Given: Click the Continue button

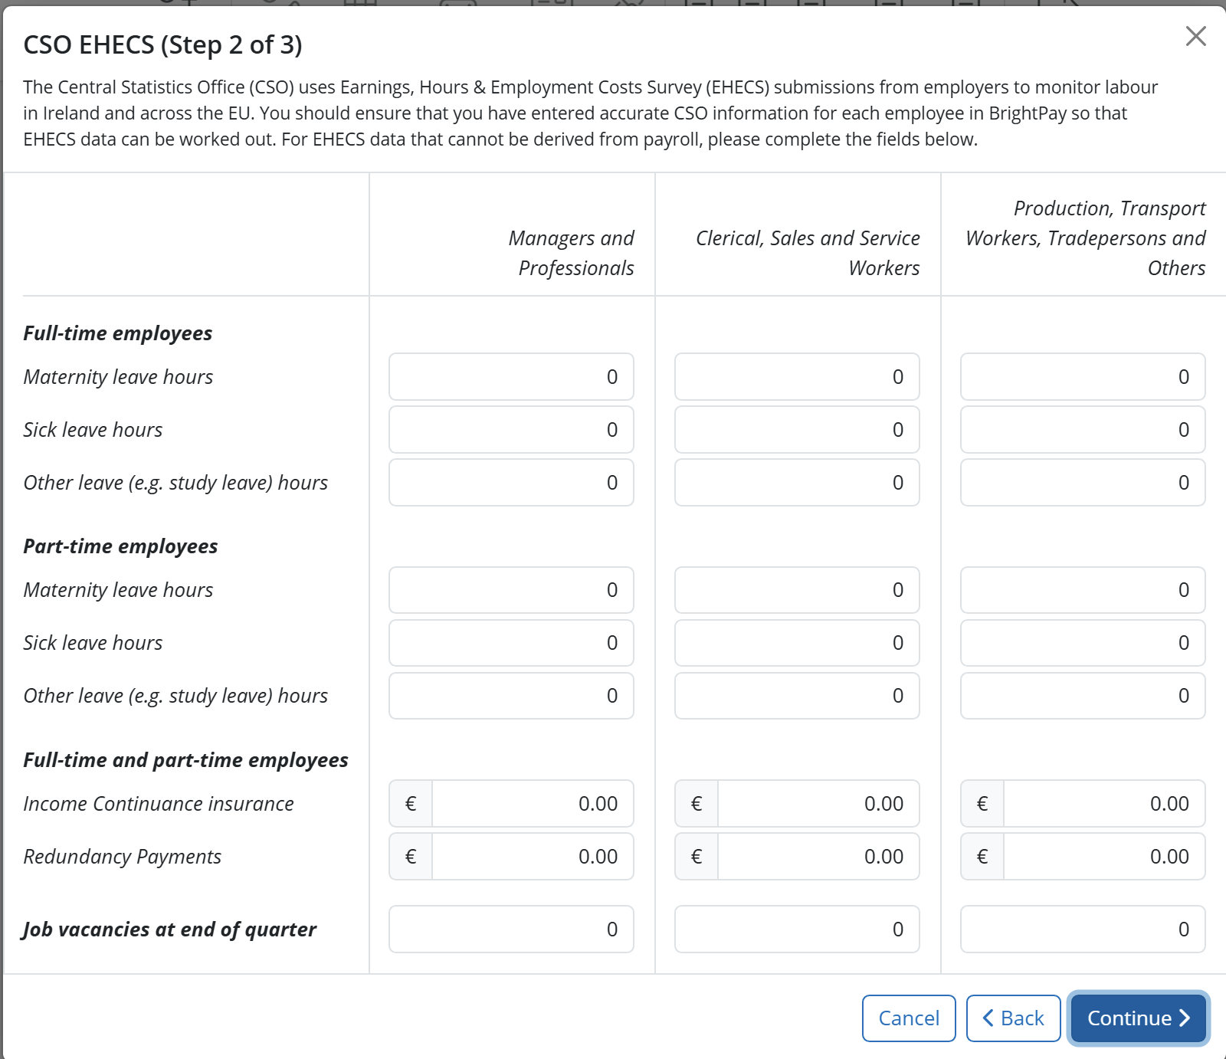Looking at the screenshot, I should click(x=1138, y=1018).
